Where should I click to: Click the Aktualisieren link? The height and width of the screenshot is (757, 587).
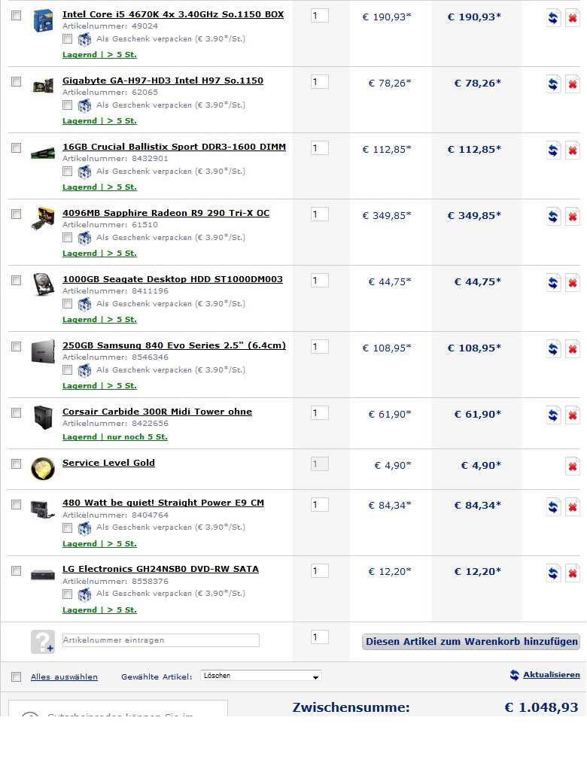(551, 675)
